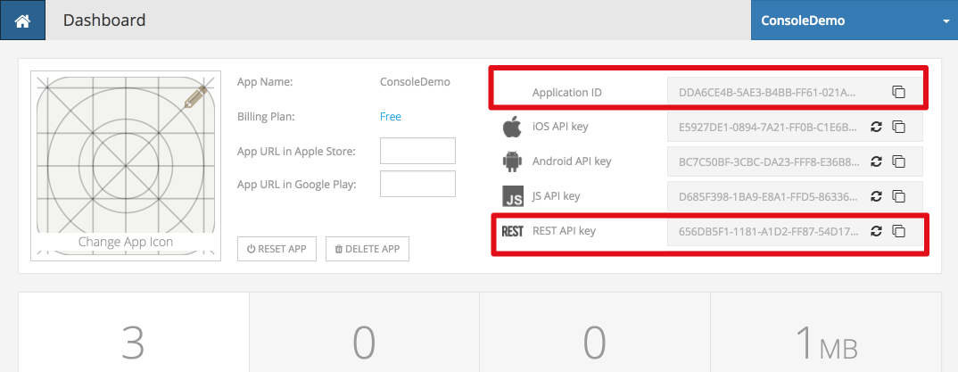Image resolution: width=958 pixels, height=372 pixels.
Task: Click the JS logo icon
Action: point(513,196)
